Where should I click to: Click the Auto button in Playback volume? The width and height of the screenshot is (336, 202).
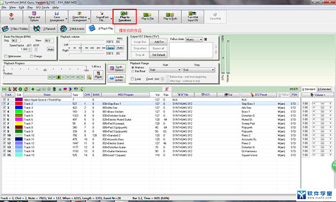pos(120,47)
